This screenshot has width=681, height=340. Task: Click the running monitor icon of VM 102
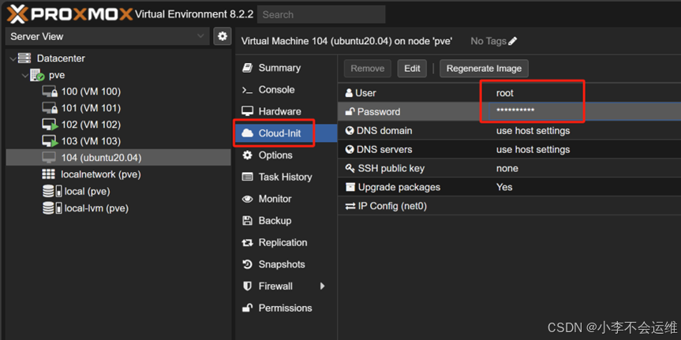pyautogui.click(x=50, y=125)
